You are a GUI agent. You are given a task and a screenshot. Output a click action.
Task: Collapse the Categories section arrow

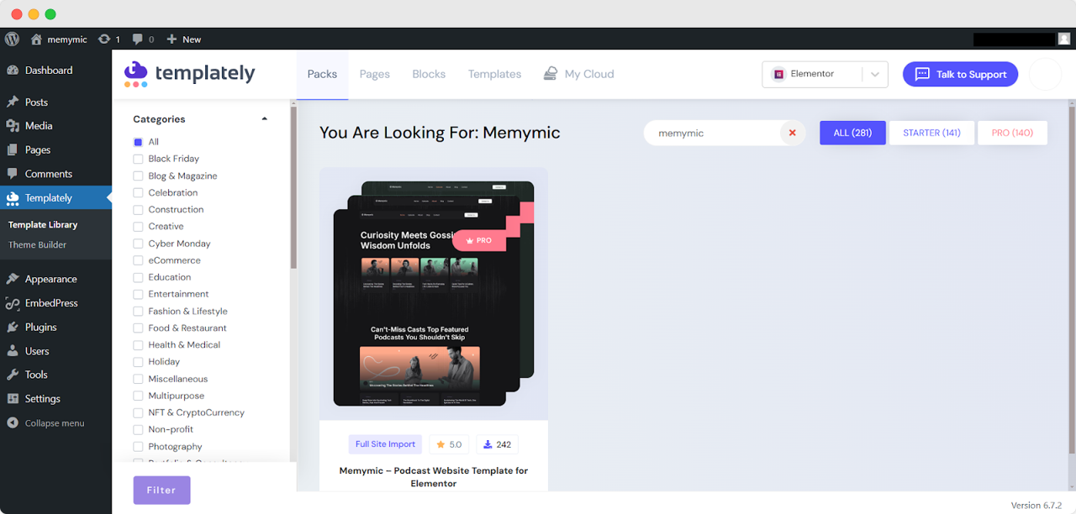(x=265, y=119)
